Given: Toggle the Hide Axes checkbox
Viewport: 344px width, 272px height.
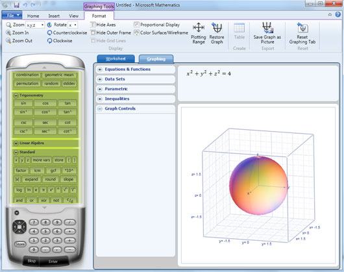Looking at the screenshot, I should (93, 25).
